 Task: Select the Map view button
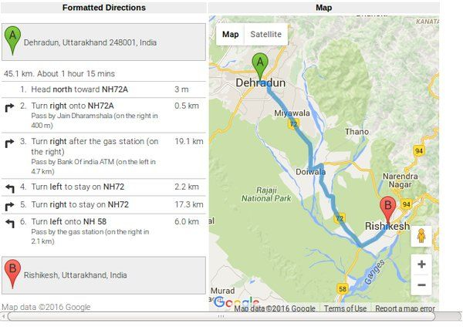tap(230, 34)
